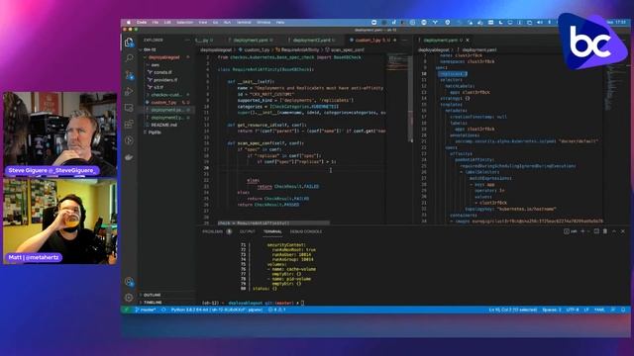The width and height of the screenshot is (634, 356).
Task: Open the Search view in the activity bar
Action: (129, 58)
